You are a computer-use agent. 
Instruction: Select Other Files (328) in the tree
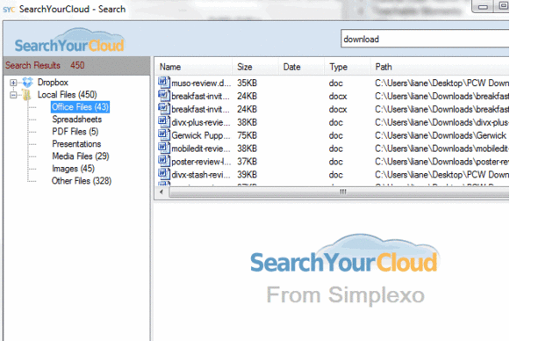click(x=82, y=181)
